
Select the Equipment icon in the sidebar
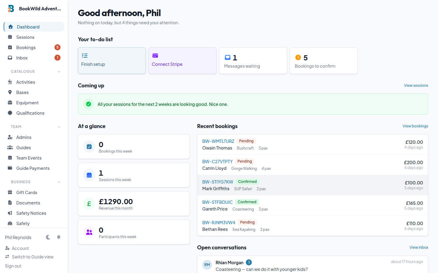pos(10,103)
